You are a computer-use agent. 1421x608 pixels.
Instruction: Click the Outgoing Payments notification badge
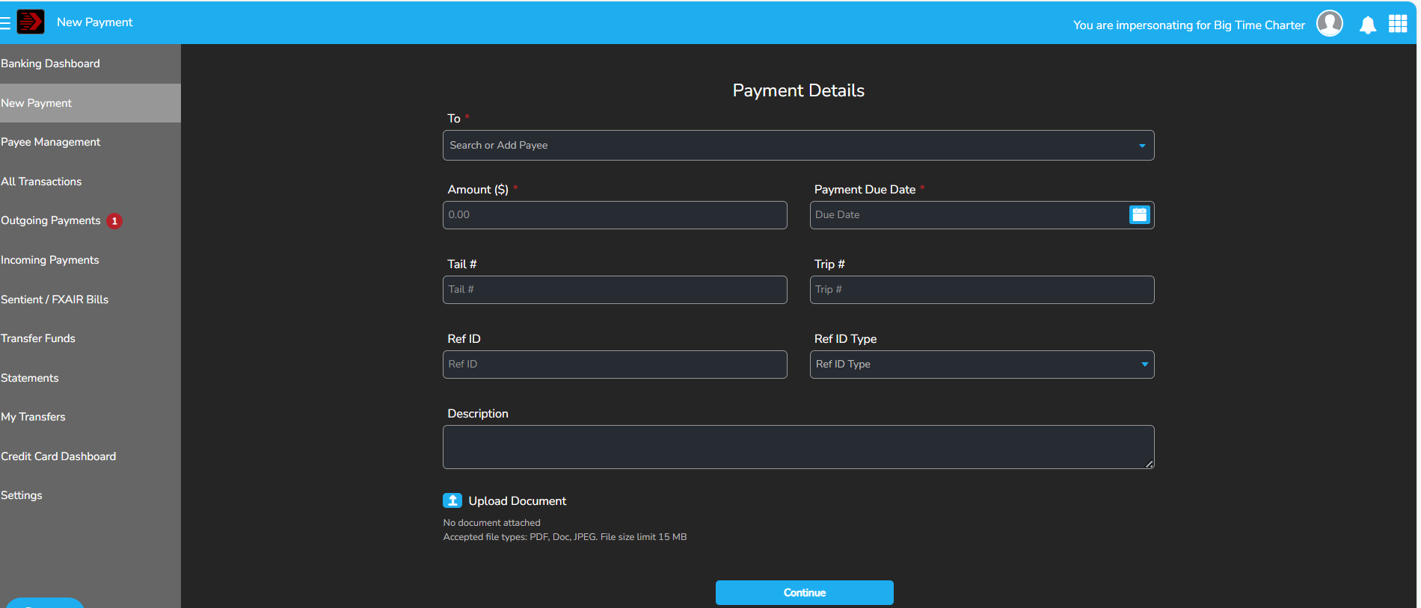(114, 221)
